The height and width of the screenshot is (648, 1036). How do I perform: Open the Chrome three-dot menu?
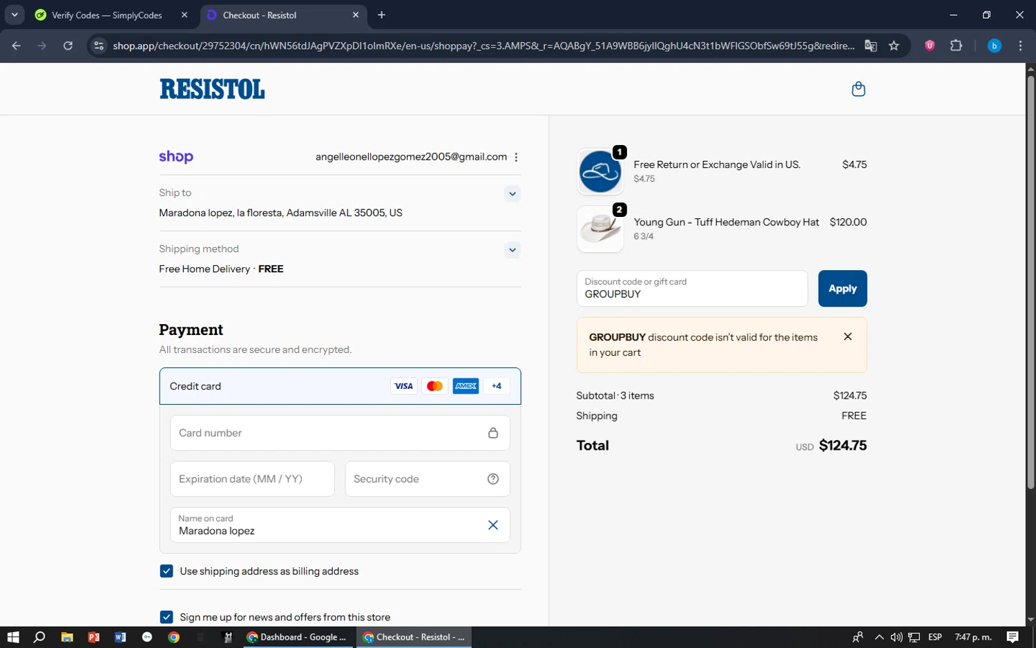coord(1020,46)
